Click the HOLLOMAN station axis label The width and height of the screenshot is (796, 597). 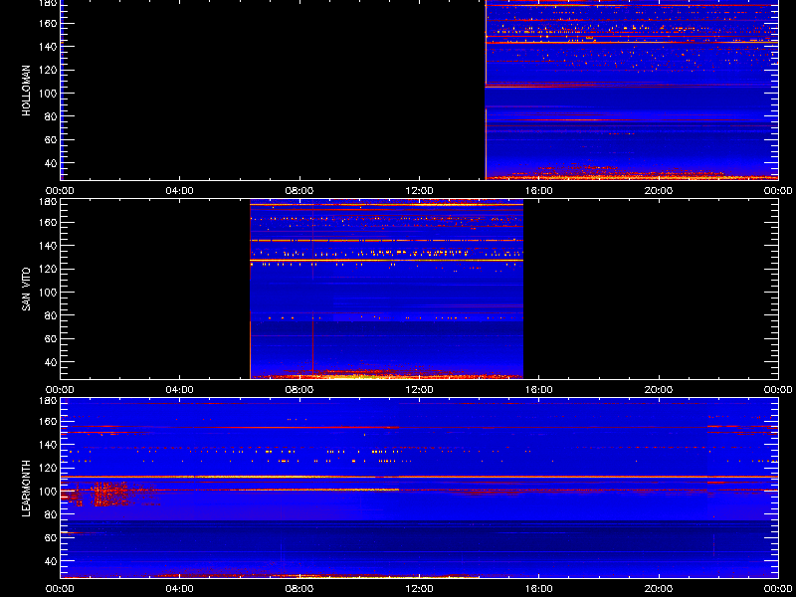27,91
